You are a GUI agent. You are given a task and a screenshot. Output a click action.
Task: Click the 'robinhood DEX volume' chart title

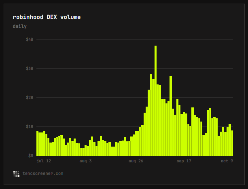[47, 17]
